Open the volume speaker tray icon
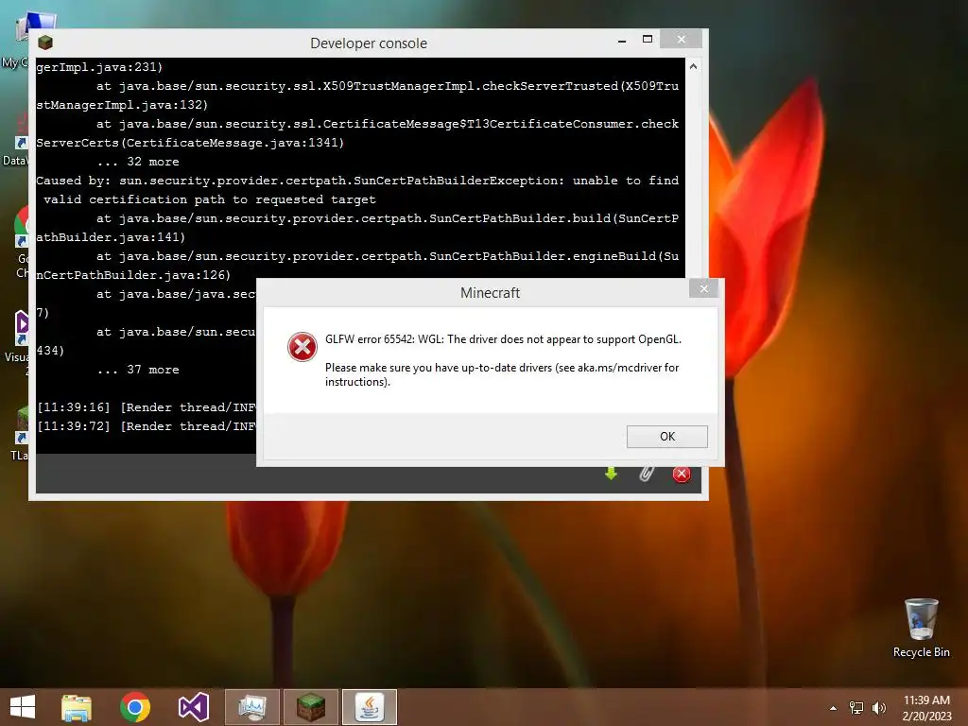The height and width of the screenshot is (726, 968). coord(878,708)
